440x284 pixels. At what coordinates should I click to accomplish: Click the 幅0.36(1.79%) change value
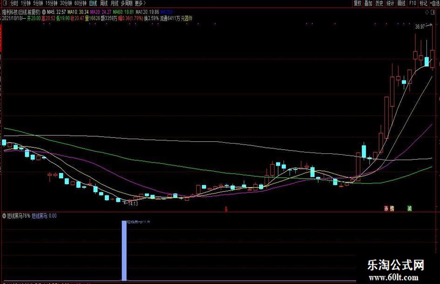[x=131, y=19]
